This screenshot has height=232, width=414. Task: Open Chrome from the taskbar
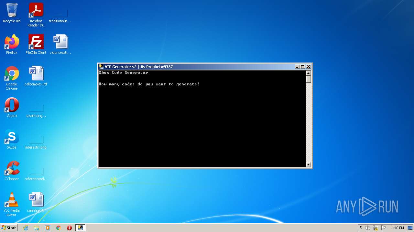pyautogui.click(x=59, y=228)
